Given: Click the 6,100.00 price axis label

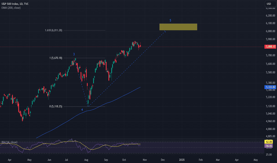Looking at the screenshot, I should click(270, 23).
